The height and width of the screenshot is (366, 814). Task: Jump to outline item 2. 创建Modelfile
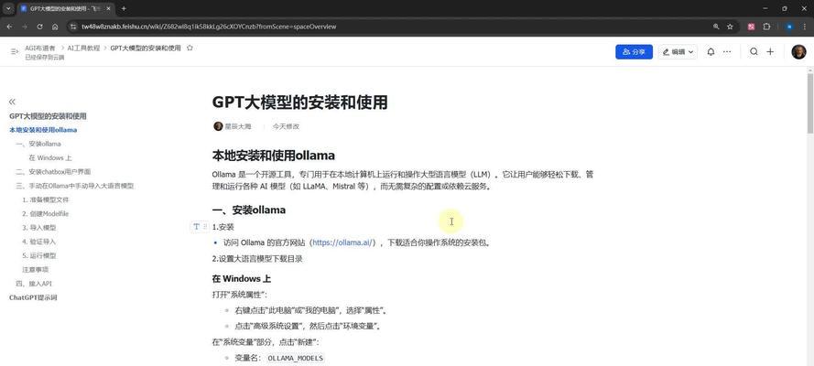46,213
